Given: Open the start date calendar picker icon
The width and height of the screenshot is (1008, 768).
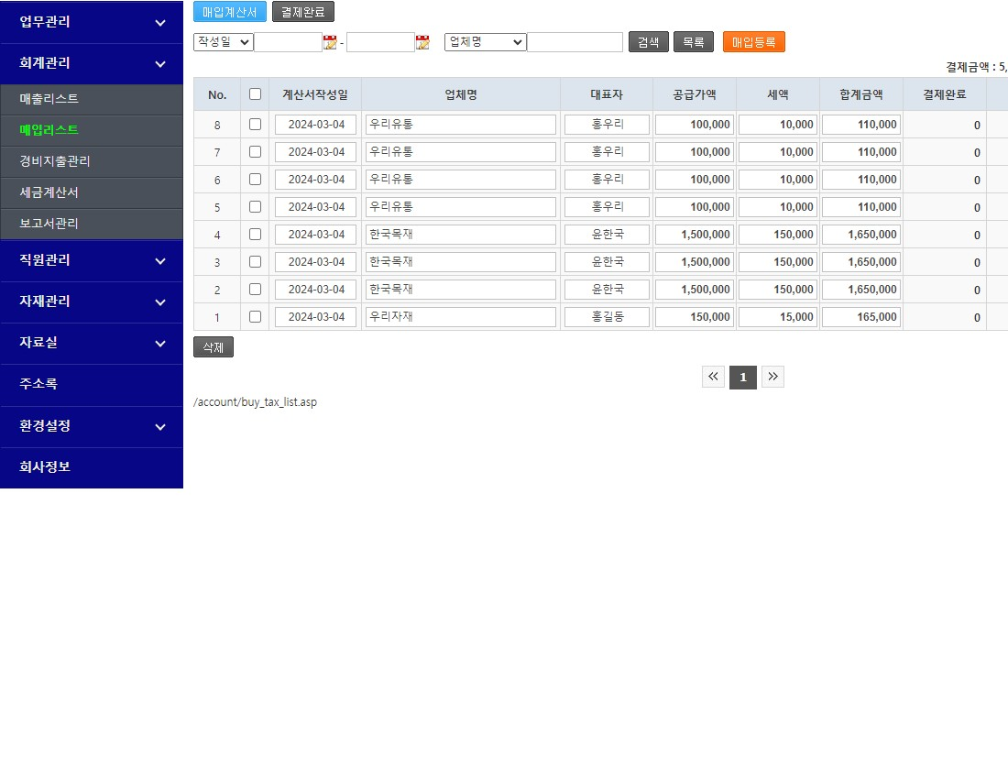Looking at the screenshot, I should pyautogui.click(x=330, y=42).
